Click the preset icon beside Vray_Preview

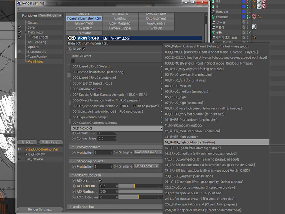[x=19, y=154]
